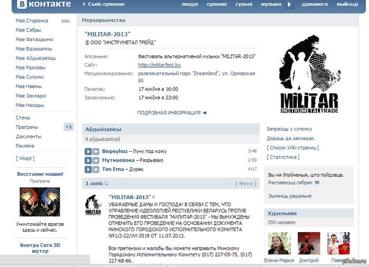Open dropdown arrow beside Мутнаевока track
Viewport: 369px width, 267px height.
pyautogui.click(x=96, y=160)
